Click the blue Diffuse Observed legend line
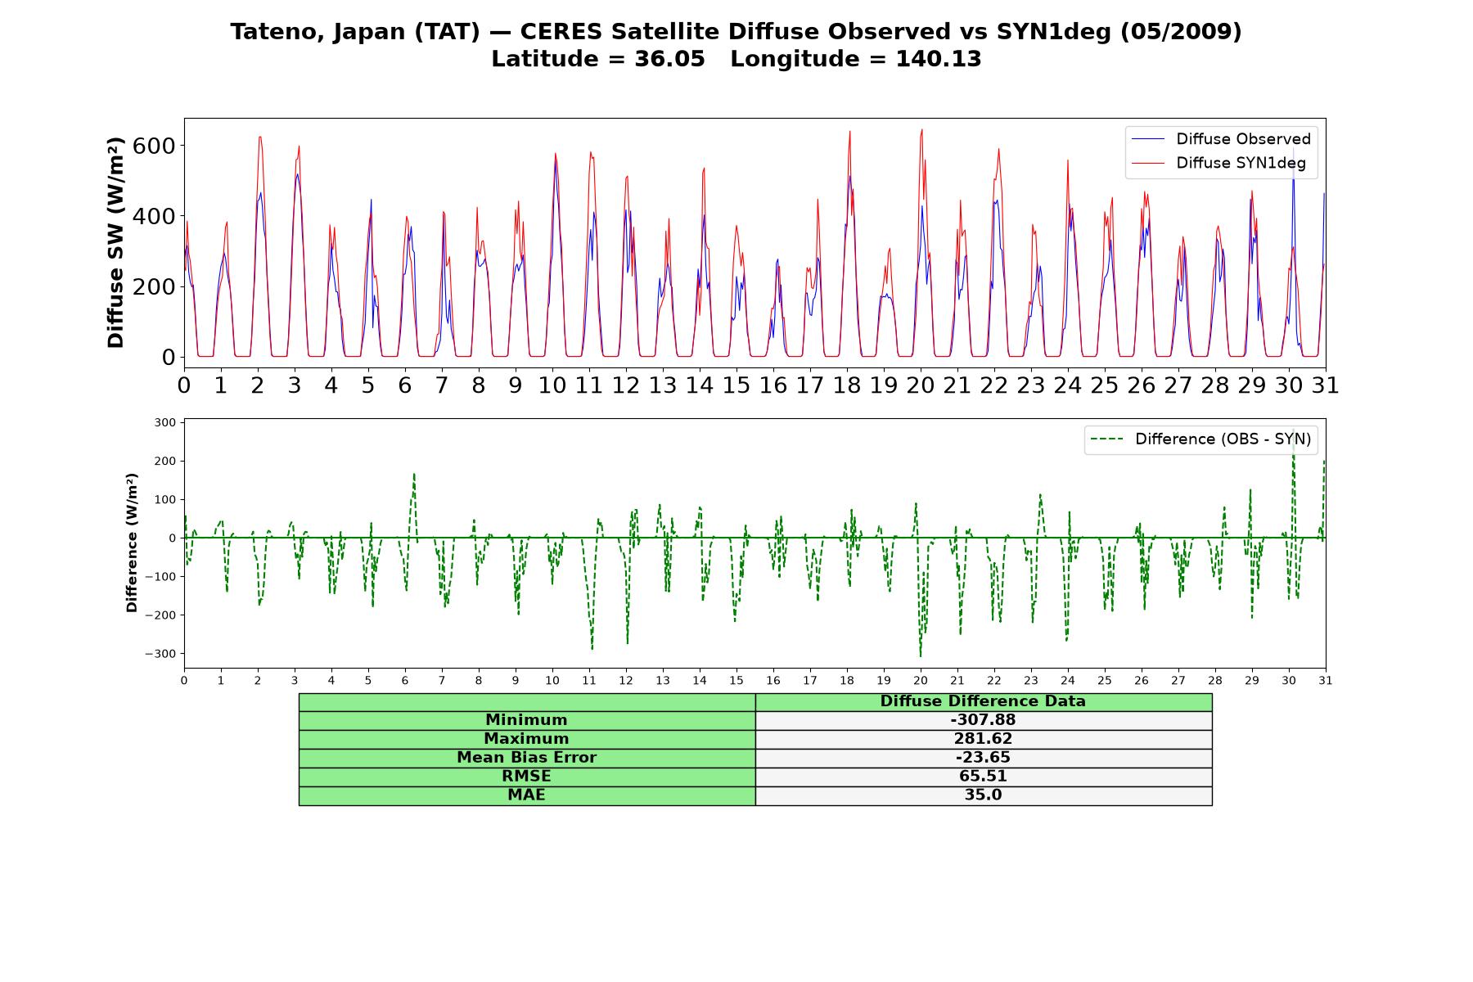The width and height of the screenshot is (1473, 982). (x=1147, y=140)
